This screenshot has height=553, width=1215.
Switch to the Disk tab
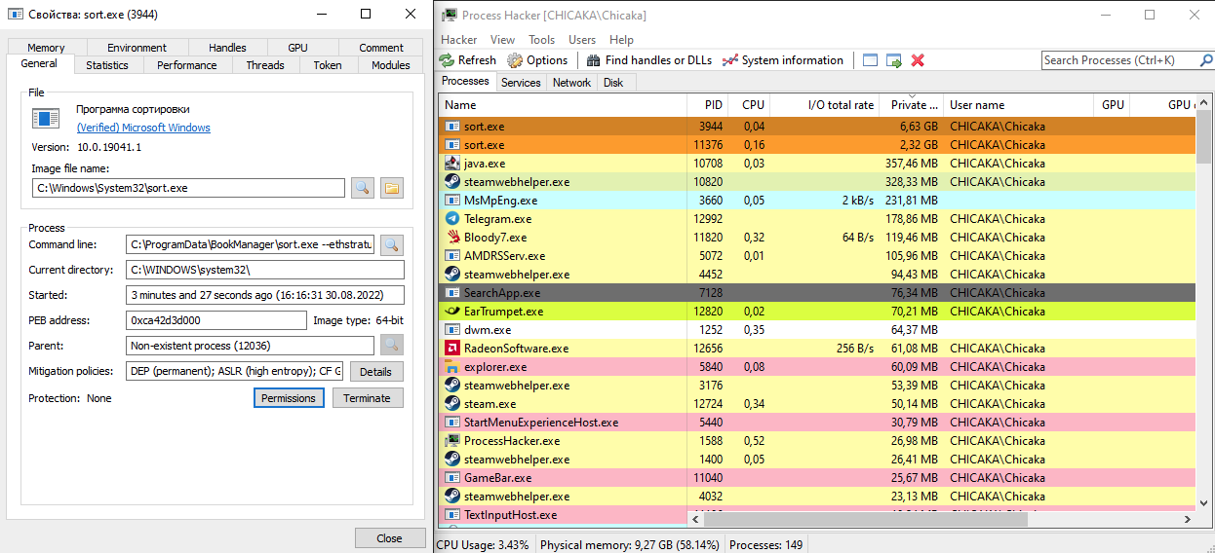pos(613,83)
